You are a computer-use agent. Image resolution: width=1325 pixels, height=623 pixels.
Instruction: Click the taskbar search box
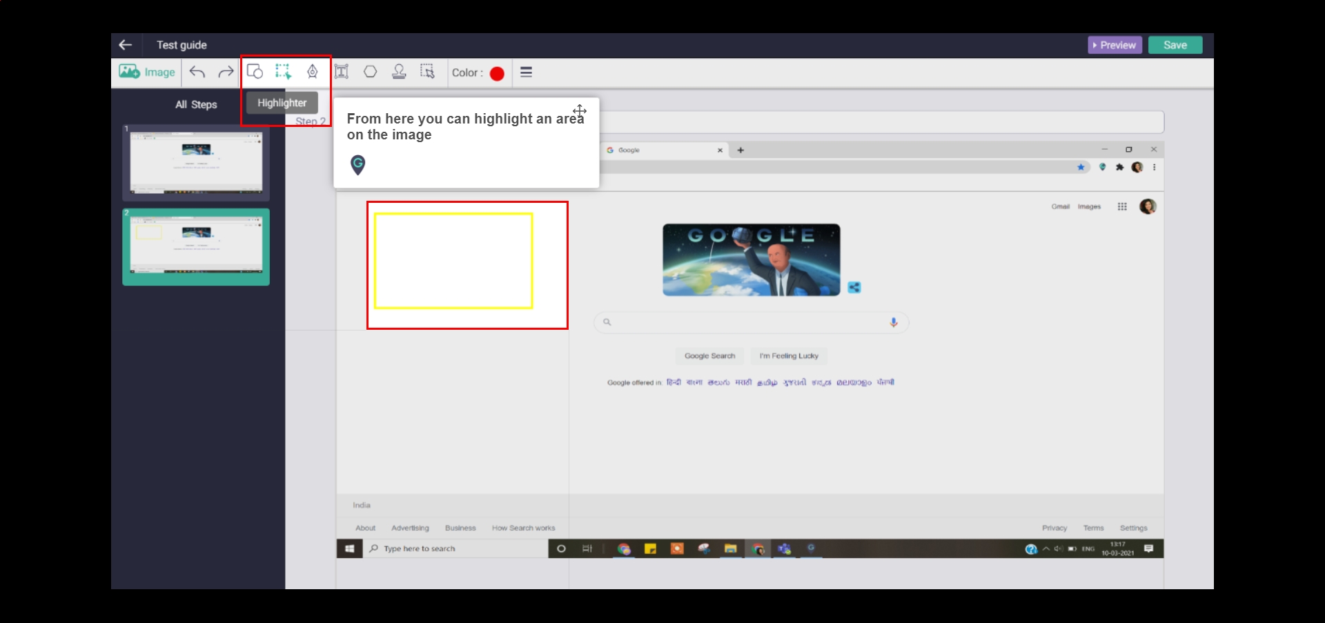(455, 548)
